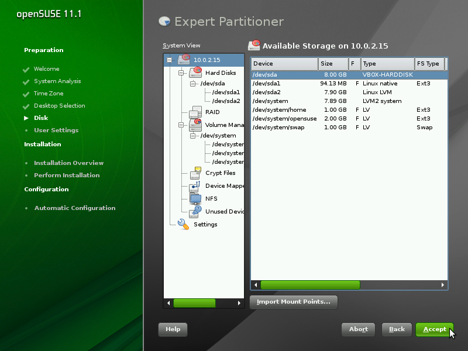The width and height of the screenshot is (468, 351).
Task: Click the Volume Management icon in tree
Action: click(x=195, y=125)
